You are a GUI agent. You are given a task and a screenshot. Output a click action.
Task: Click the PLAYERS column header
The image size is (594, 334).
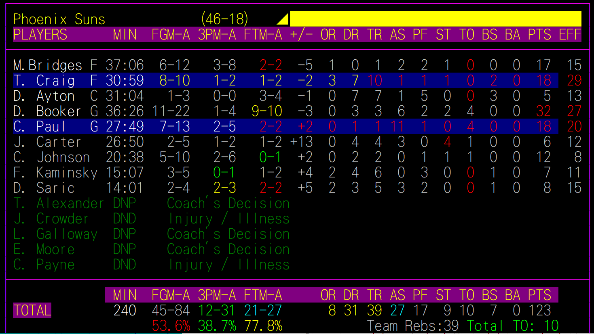(40, 35)
